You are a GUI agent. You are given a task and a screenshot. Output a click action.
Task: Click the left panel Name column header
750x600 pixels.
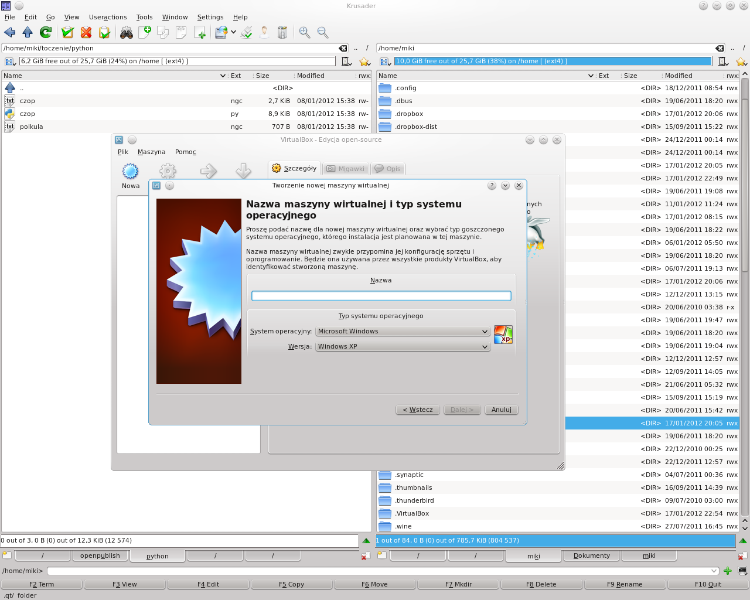tap(114, 76)
